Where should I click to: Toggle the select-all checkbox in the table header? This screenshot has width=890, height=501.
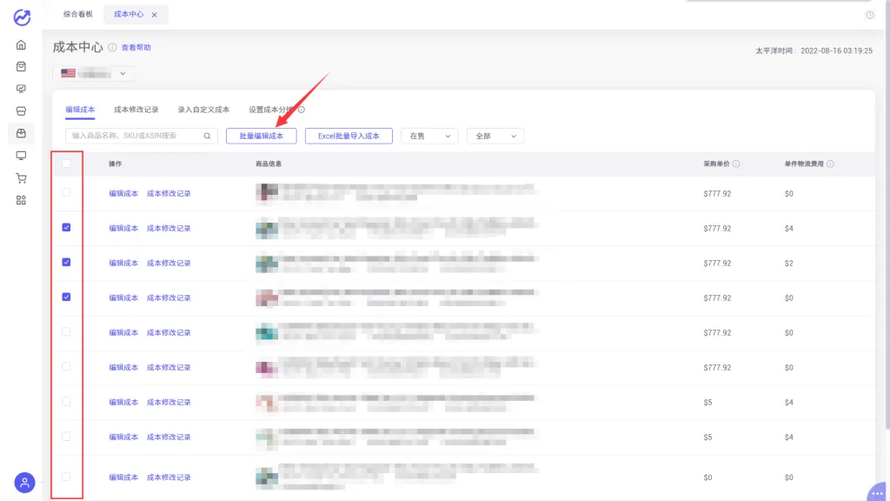(x=66, y=164)
